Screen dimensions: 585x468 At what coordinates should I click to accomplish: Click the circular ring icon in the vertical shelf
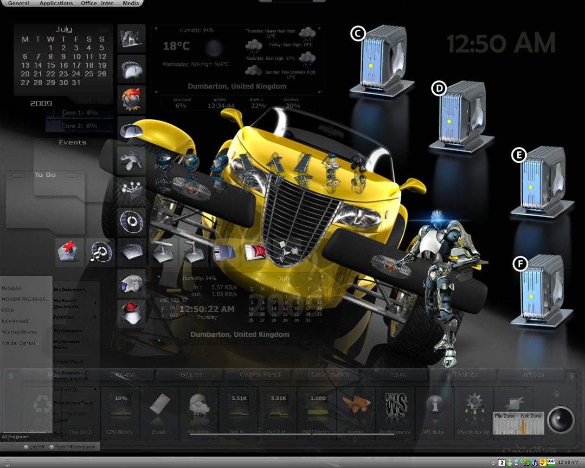click(x=131, y=222)
